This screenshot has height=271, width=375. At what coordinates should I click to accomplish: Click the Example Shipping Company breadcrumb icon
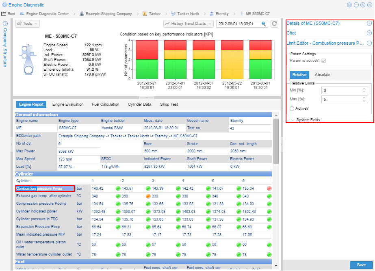(x=82, y=14)
